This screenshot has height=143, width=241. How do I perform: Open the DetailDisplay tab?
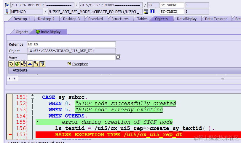186,19
